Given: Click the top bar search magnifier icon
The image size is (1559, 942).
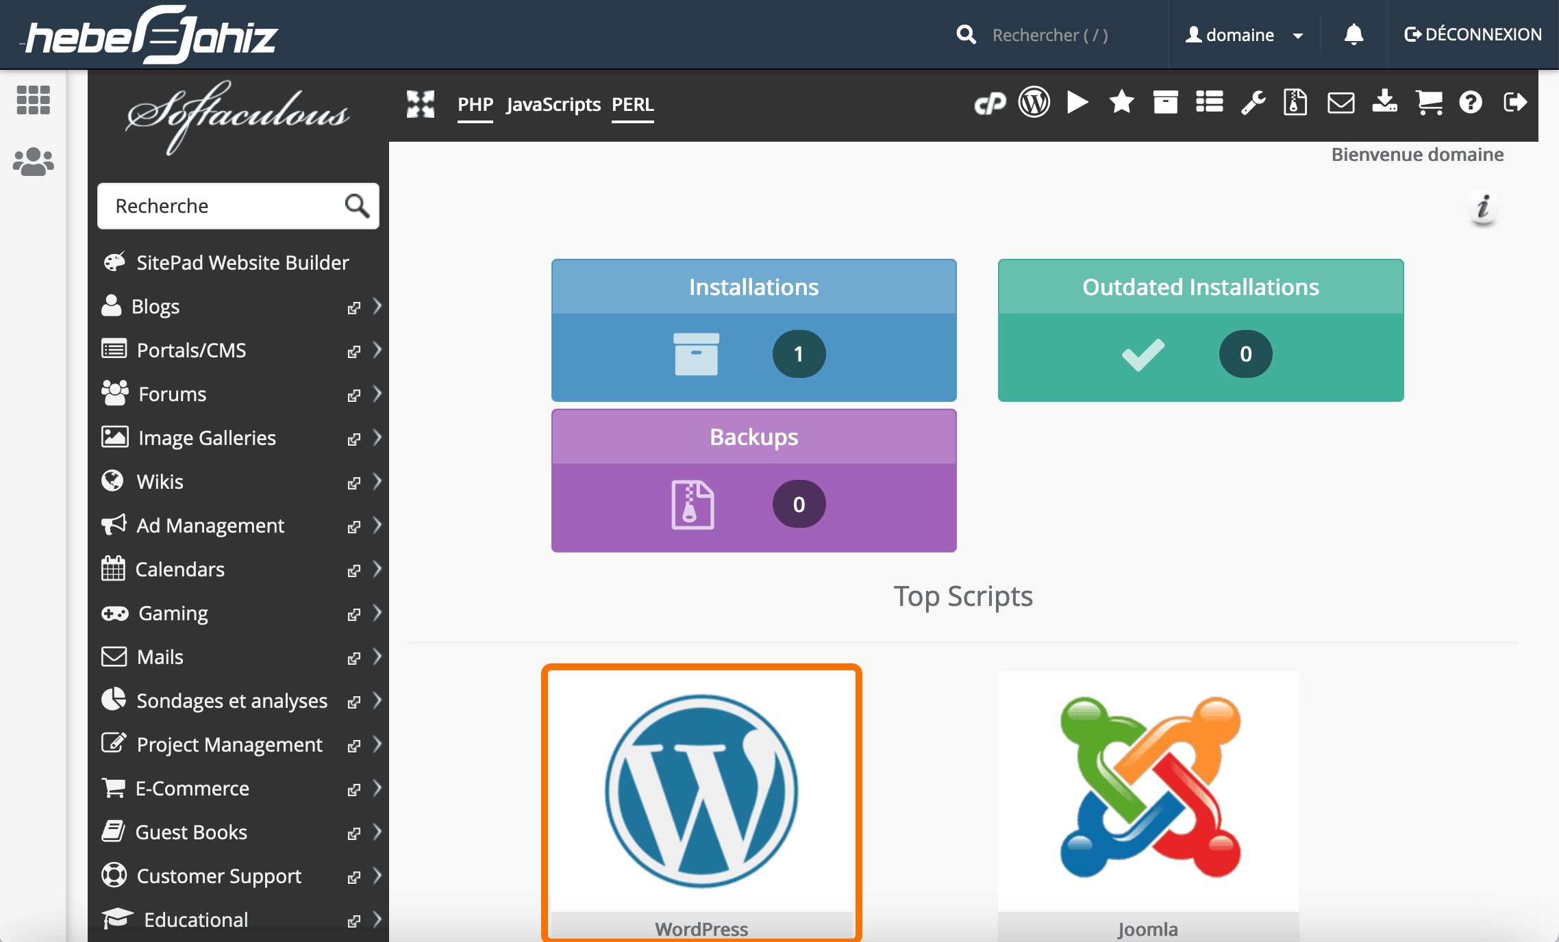Looking at the screenshot, I should (966, 34).
